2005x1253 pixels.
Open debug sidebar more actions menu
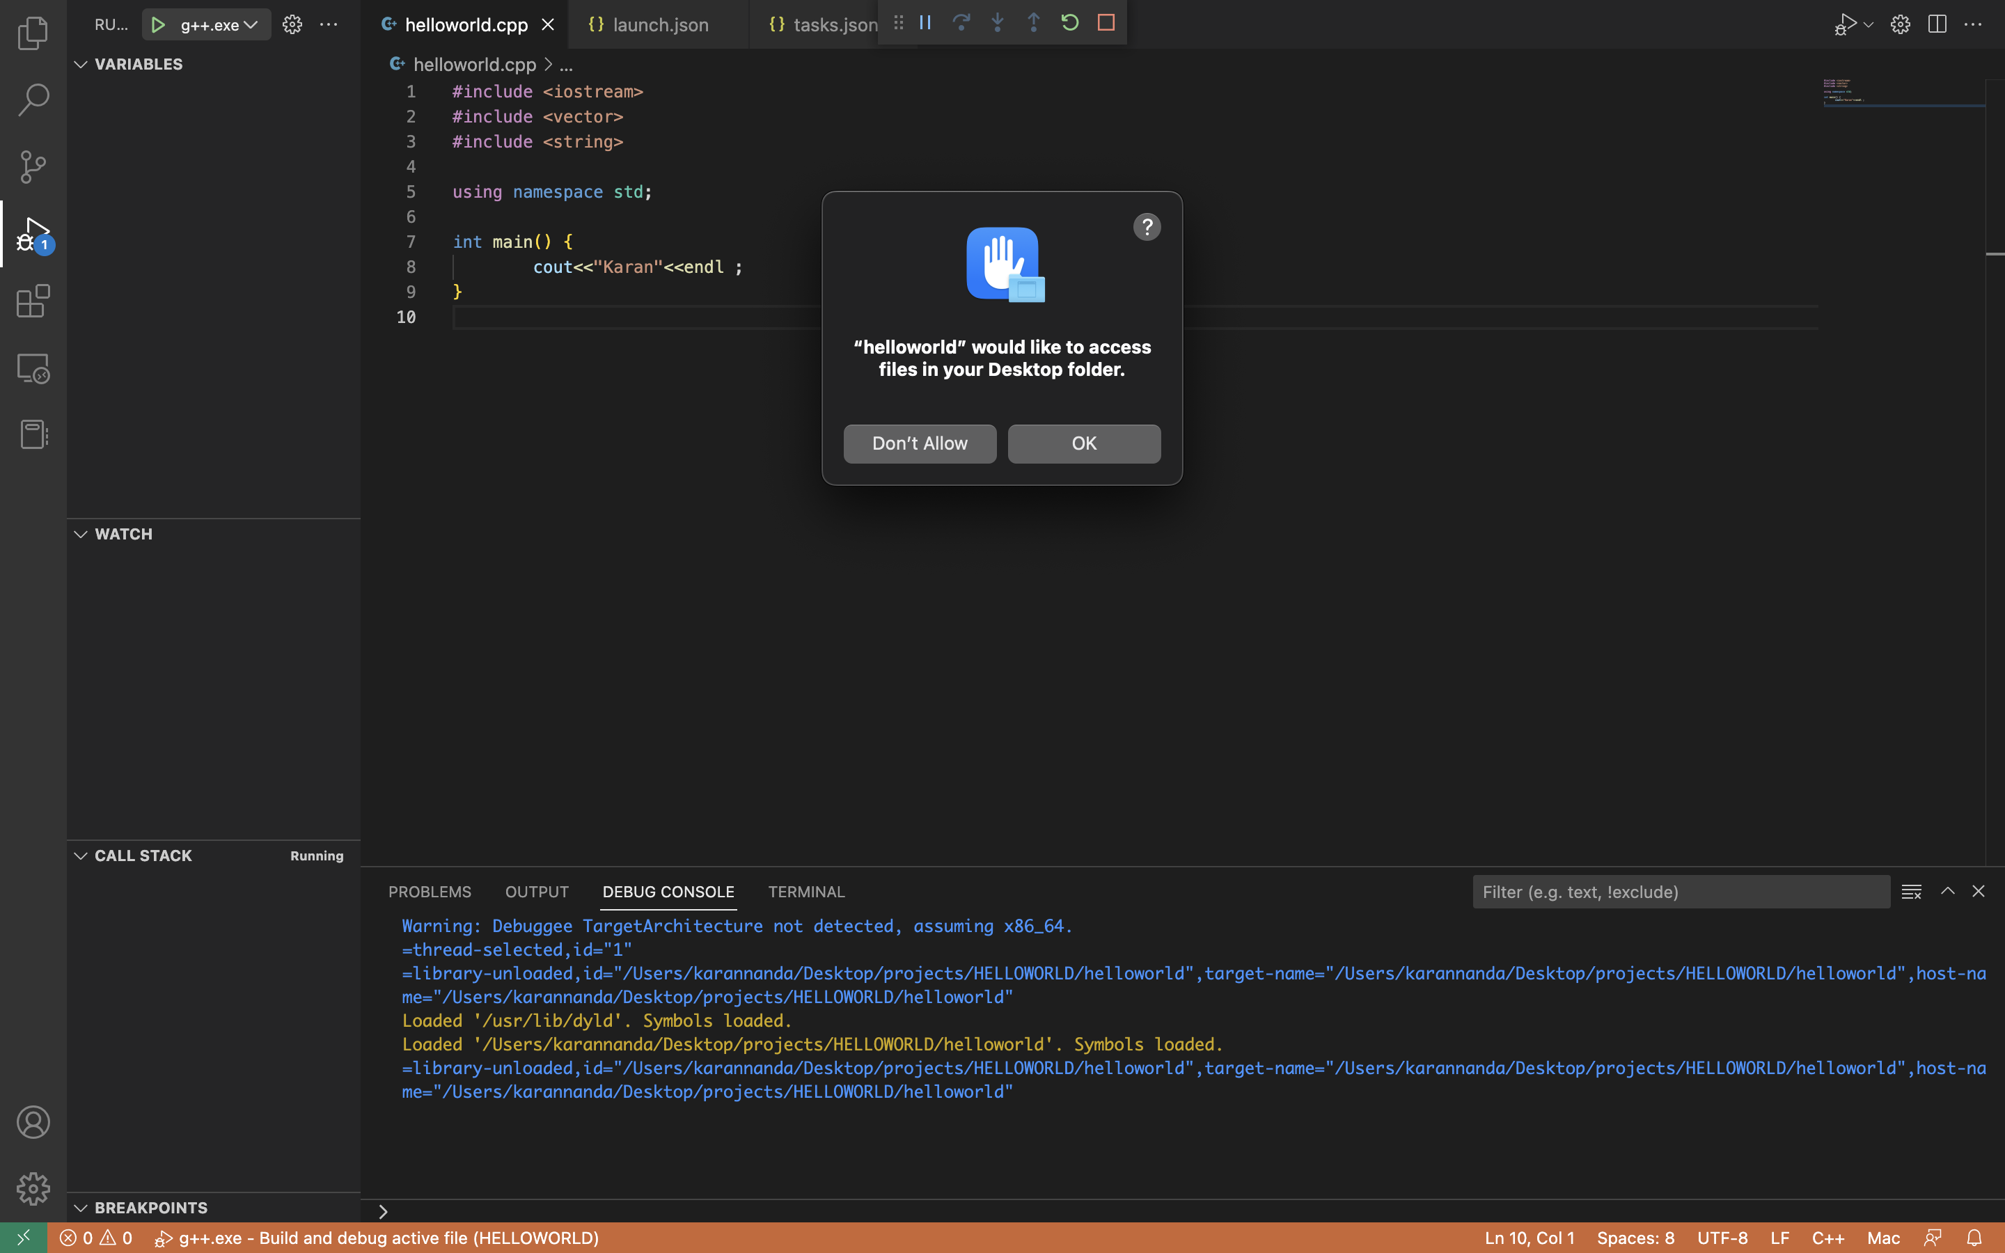coord(329,25)
